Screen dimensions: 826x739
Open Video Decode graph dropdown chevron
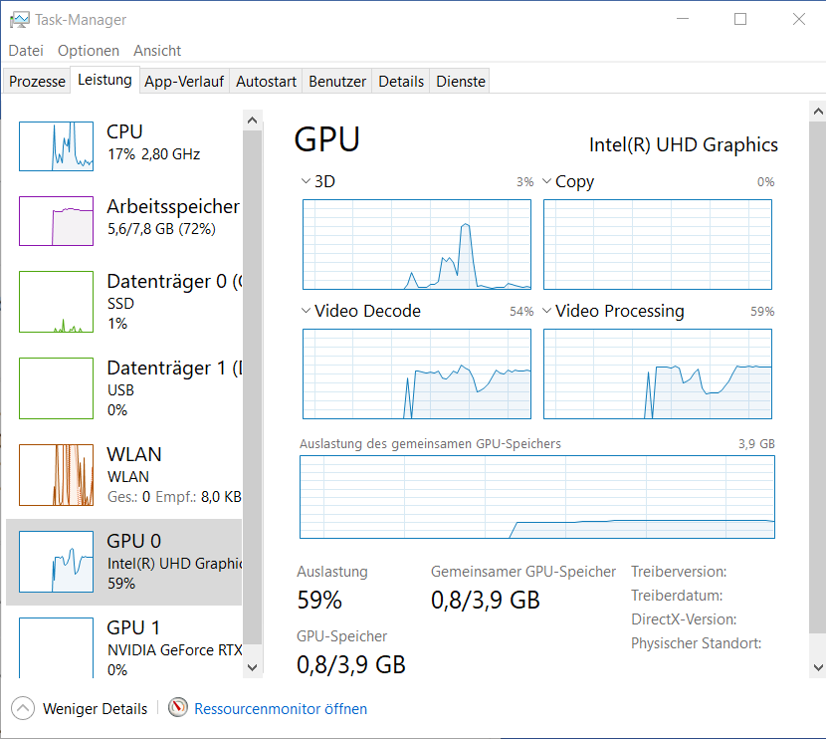306,312
